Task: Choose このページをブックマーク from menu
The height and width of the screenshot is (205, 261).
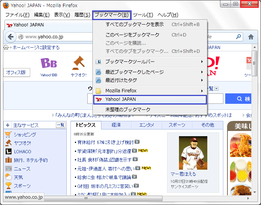Action: [132, 35]
